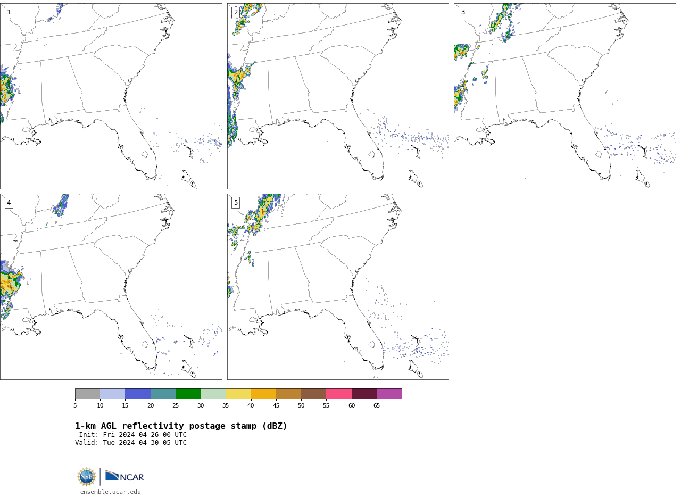Click the panel label number 4

(9, 203)
